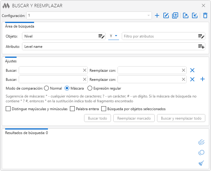The width and height of the screenshot is (211, 171).
Task: Click Buscar y reemplazar todo button
Action: pos(181,118)
